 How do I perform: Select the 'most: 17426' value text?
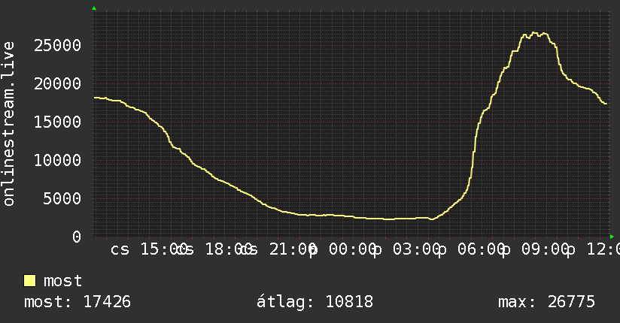click(x=77, y=302)
